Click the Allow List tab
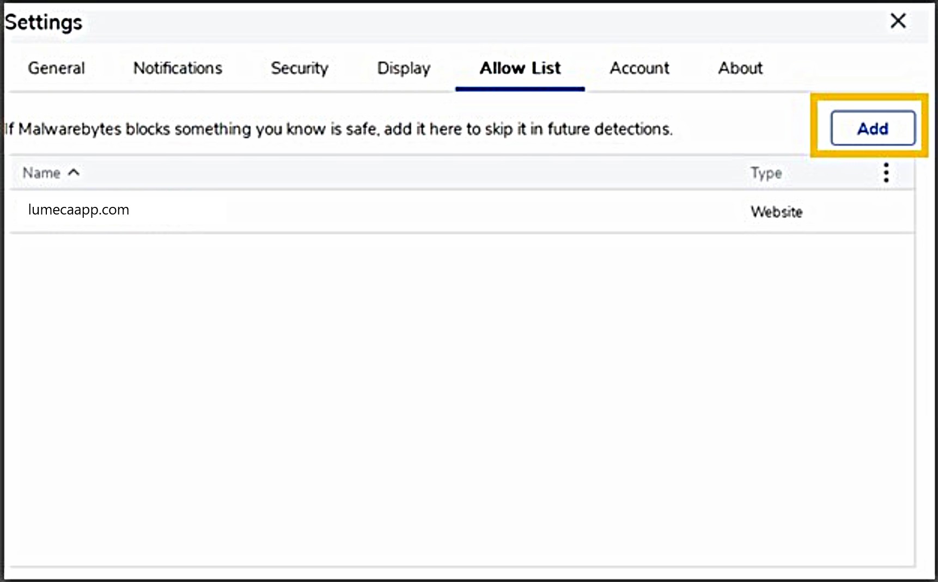938x582 pixels. (520, 68)
